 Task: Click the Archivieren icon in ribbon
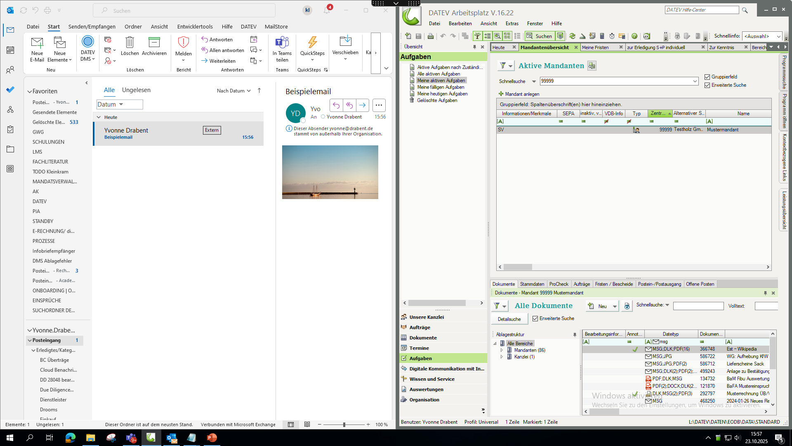[x=154, y=42]
